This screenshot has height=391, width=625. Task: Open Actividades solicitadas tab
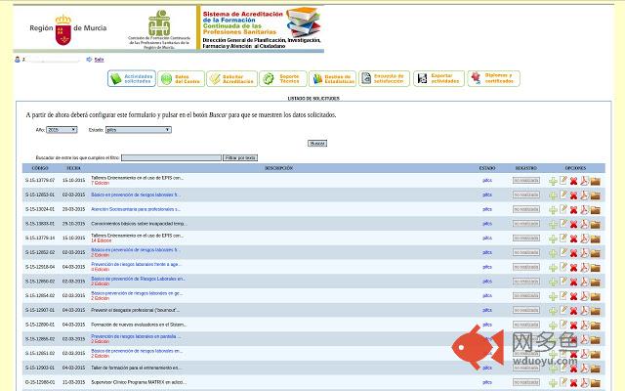coord(132,78)
